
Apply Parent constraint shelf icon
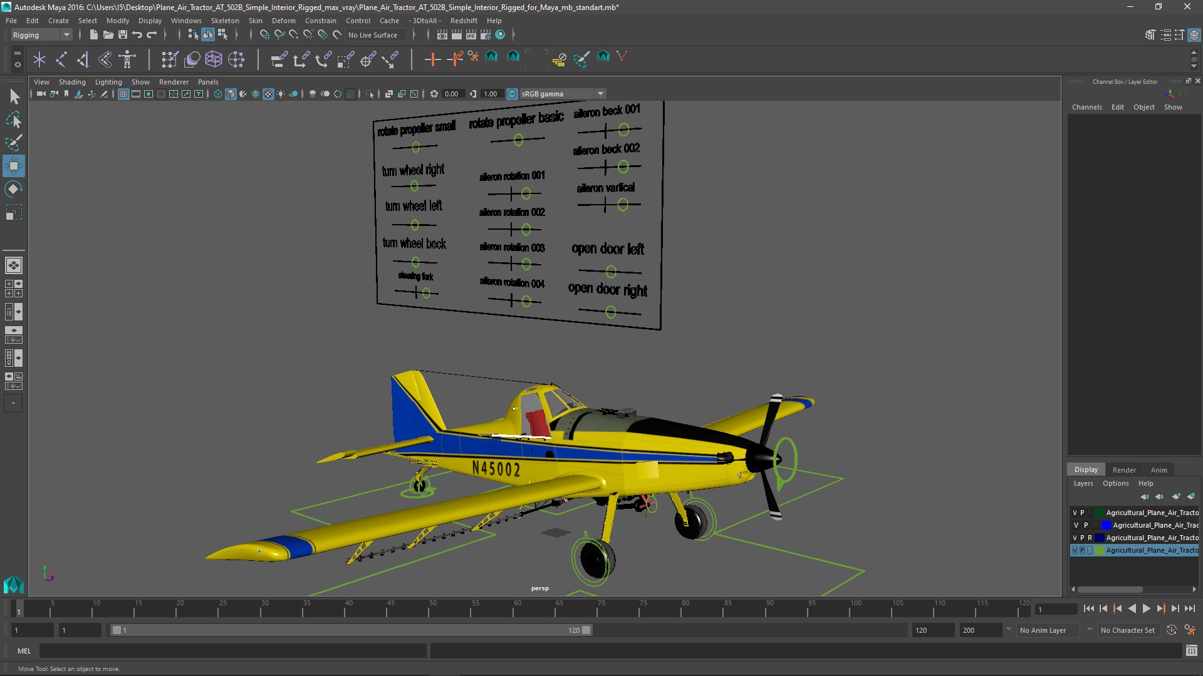279,59
